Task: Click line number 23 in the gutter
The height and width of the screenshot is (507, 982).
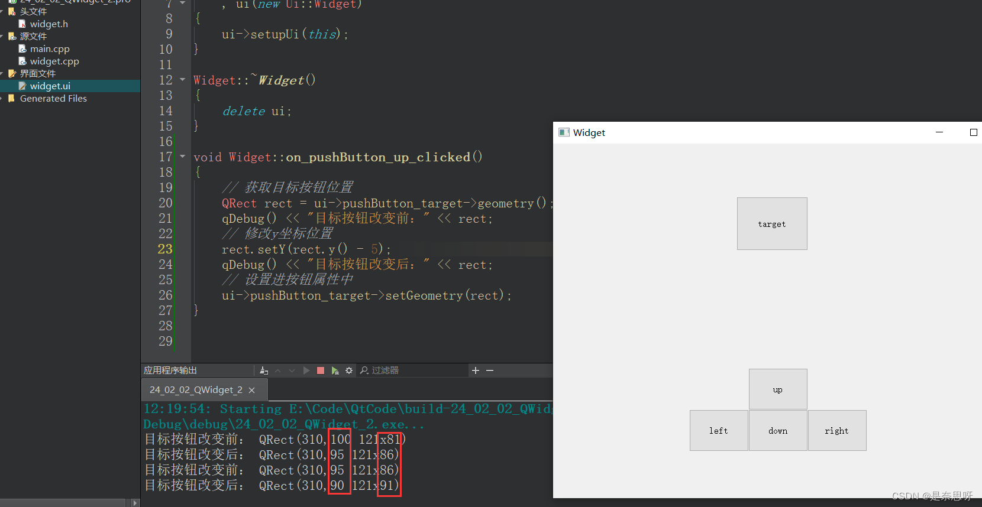Action: pos(165,249)
